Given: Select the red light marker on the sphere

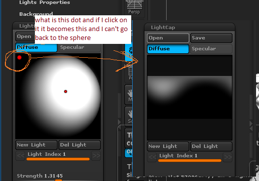Looking at the screenshot, I should click(x=65, y=91).
